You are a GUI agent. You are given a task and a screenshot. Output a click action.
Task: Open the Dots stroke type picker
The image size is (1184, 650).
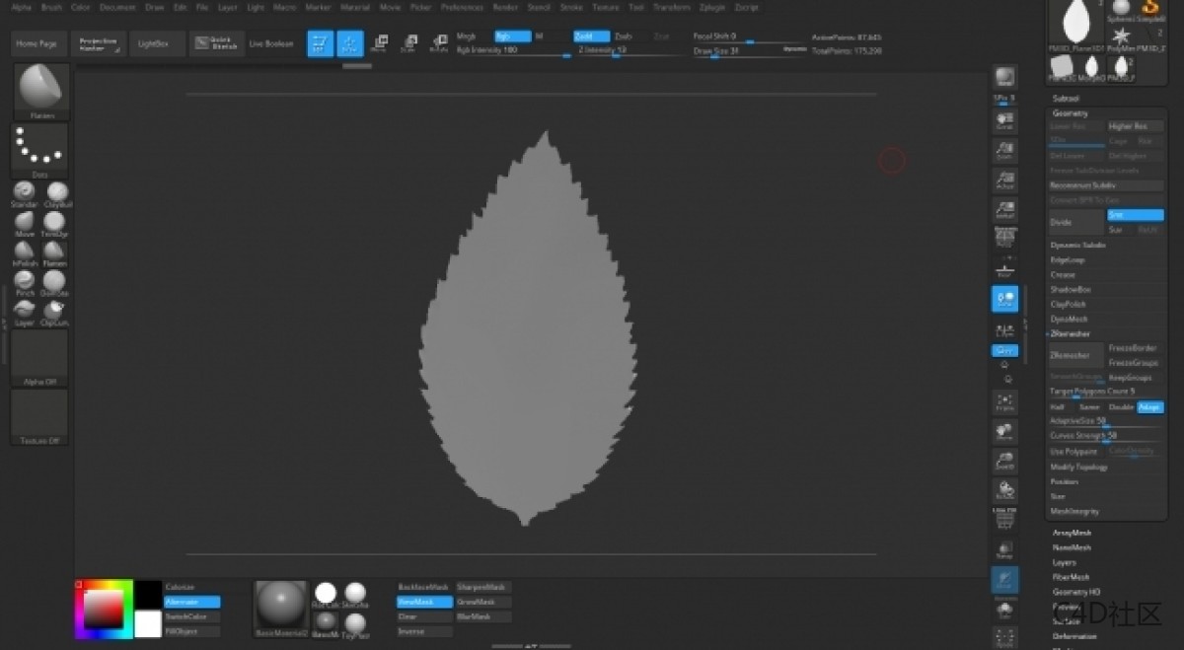pos(40,150)
